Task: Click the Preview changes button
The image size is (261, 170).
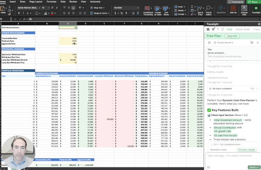Action: pyautogui.click(x=246, y=149)
